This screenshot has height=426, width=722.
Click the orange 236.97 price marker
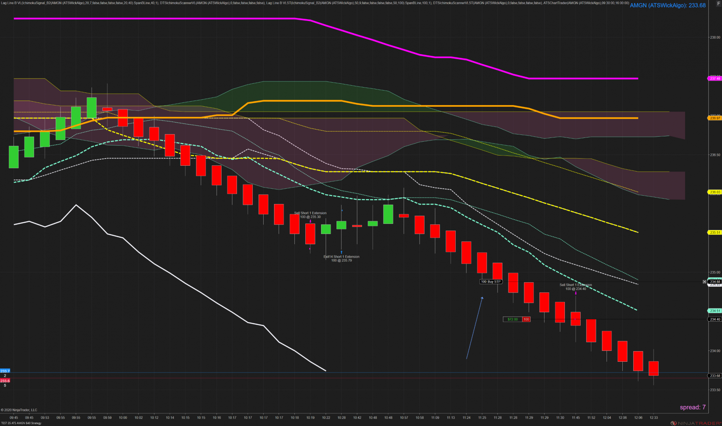pyautogui.click(x=715, y=118)
